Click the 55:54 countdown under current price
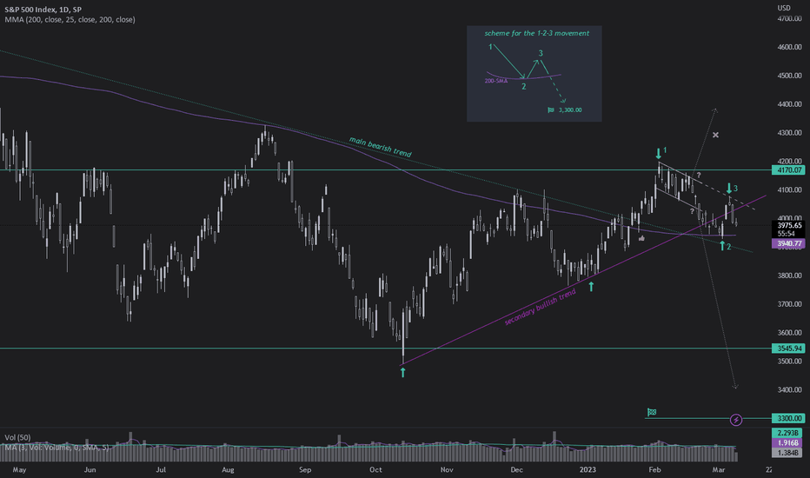 point(788,234)
